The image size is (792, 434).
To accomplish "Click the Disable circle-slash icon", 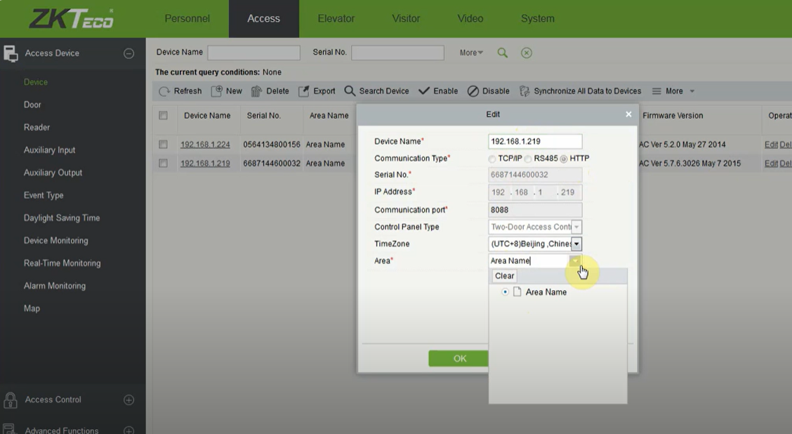I will tap(473, 91).
